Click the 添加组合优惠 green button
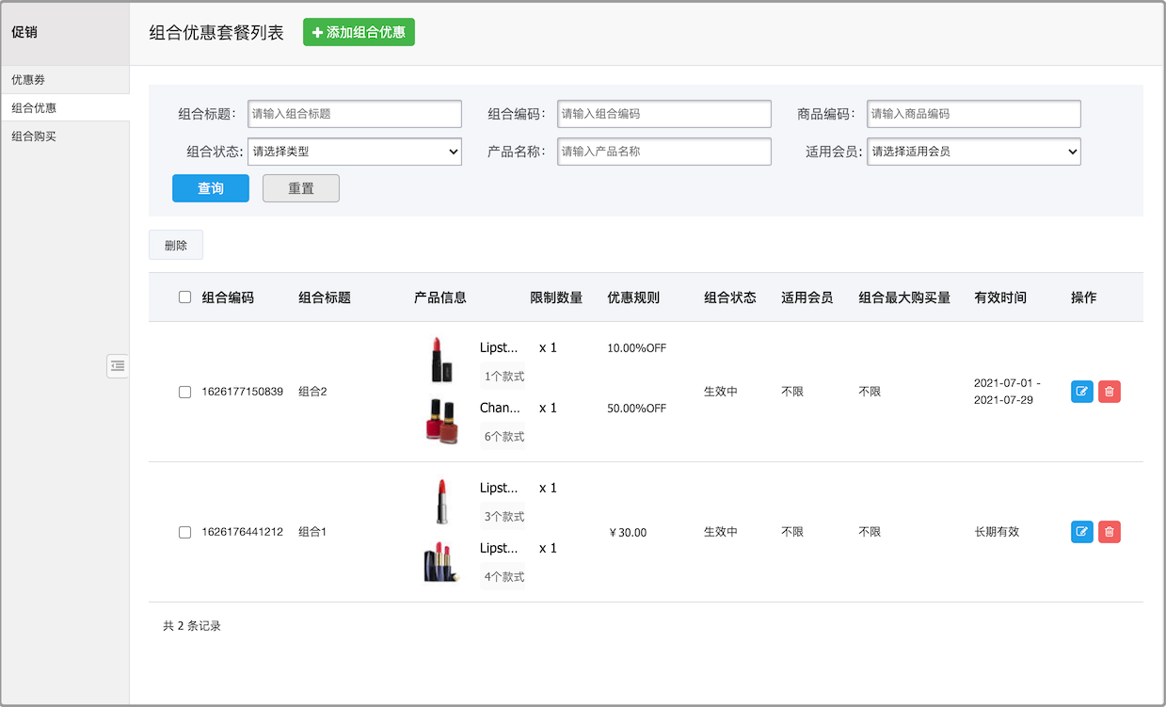Viewport: 1166px width, 707px height. (359, 32)
